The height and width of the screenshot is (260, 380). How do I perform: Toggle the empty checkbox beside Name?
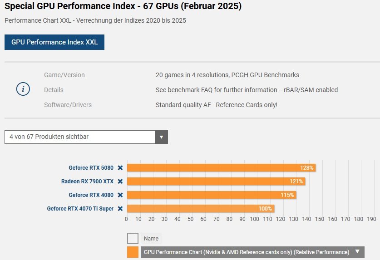(x=133, y=238)
